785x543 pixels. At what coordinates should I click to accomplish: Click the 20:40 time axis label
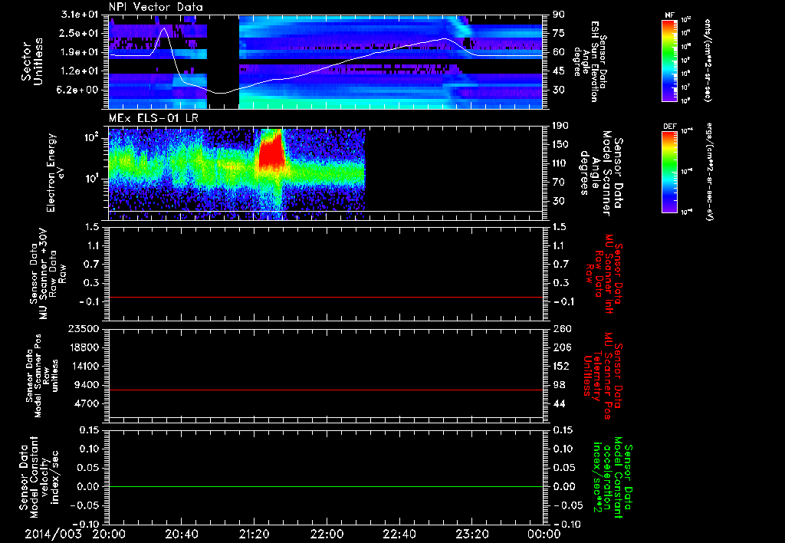coord(181,534)
